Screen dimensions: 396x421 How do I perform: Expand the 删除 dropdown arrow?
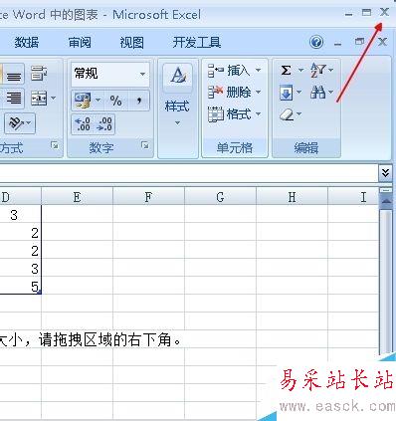(258, 92)
